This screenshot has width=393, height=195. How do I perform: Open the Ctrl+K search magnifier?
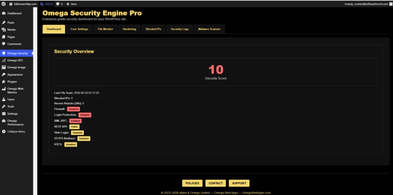41,4
